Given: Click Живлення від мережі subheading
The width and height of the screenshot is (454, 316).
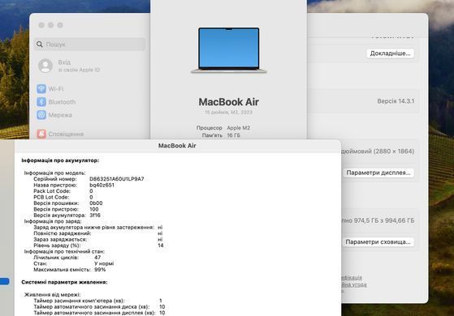Looking at the screenshot, I should (53, 295).
